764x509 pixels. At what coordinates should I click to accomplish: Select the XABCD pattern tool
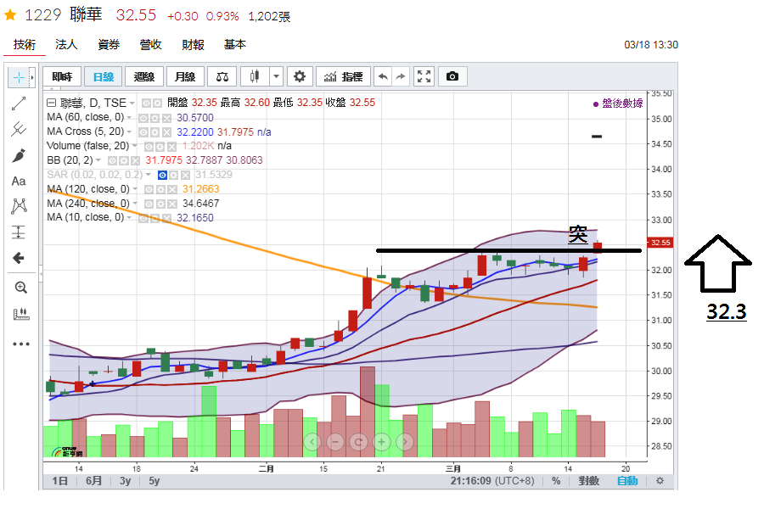pos(19,206)
